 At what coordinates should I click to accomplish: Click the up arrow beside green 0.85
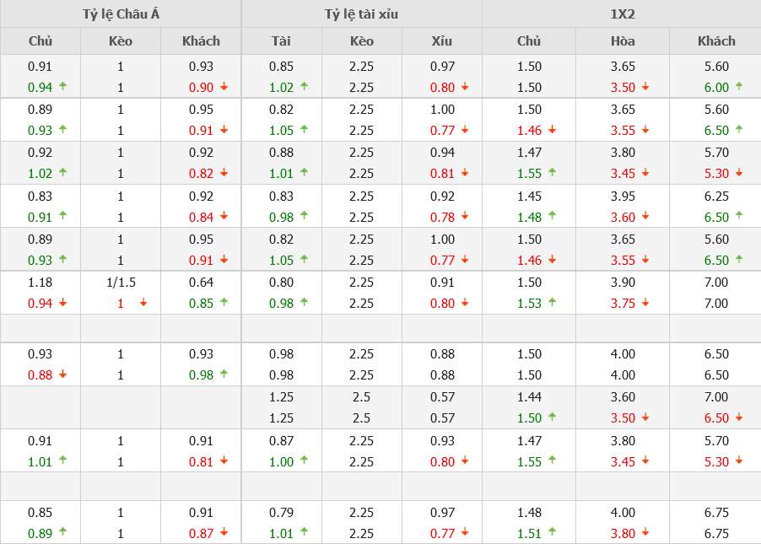[224, 303]
